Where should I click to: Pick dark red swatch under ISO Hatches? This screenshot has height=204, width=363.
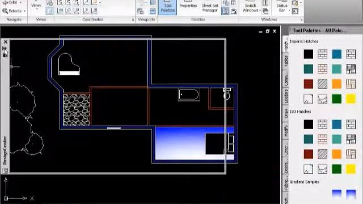point(308,154)
